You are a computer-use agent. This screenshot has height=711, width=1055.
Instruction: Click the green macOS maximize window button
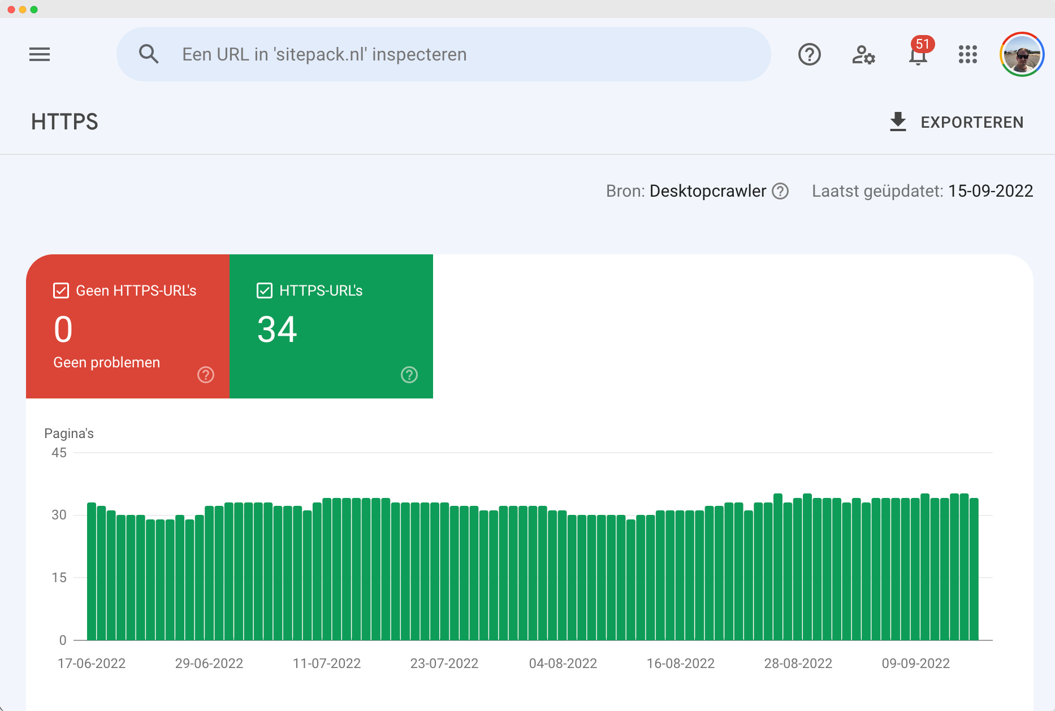[34, 10]
